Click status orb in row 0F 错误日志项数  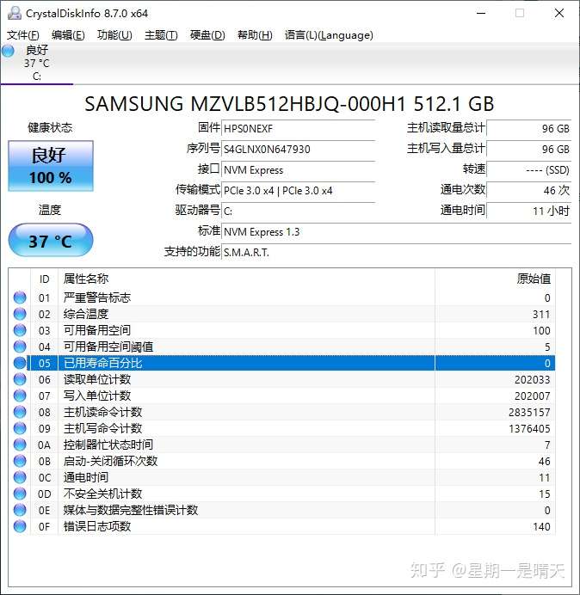(20, 526)
